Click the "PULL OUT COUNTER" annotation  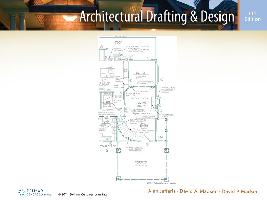click(x=118, y=96)
